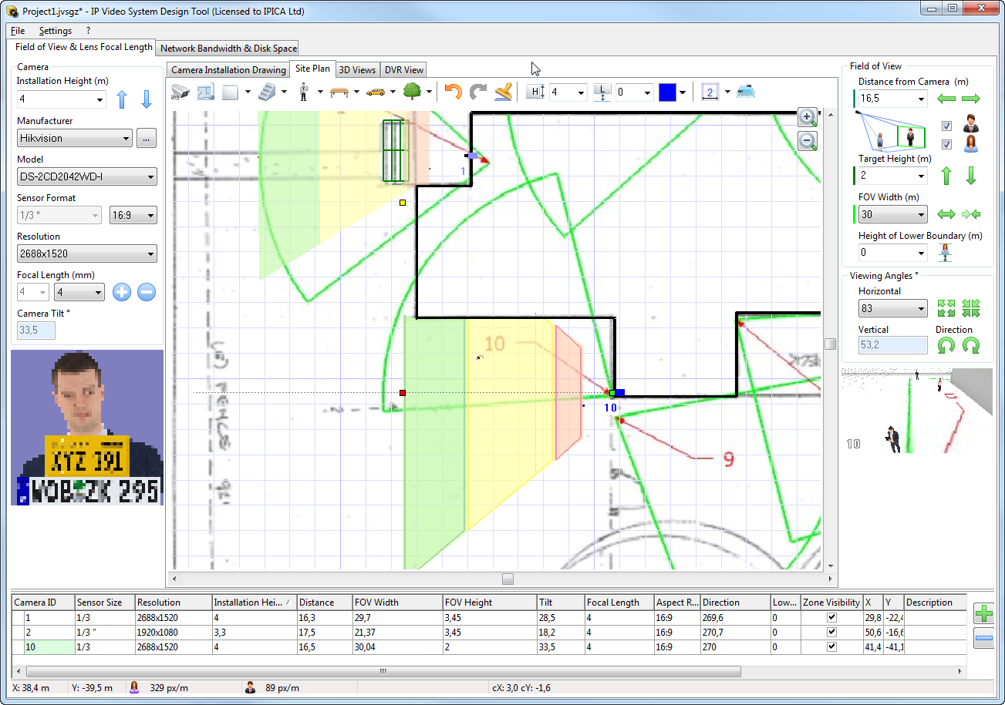Open Target Height dropdown
1005x705 pixels.
pos(922,176)
